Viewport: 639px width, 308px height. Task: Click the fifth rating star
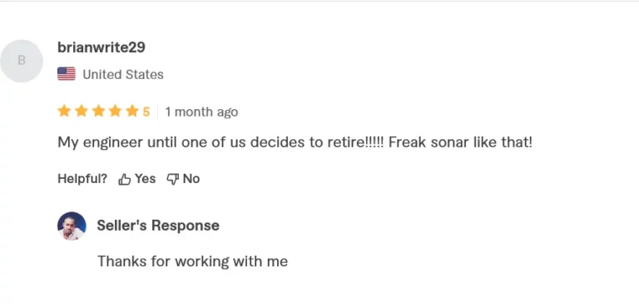click(132, 111)
